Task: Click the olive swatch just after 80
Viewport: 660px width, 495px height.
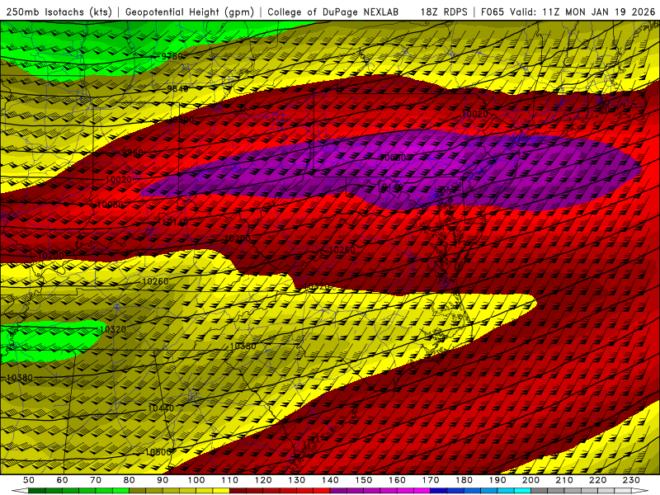Action: [138, 491]
